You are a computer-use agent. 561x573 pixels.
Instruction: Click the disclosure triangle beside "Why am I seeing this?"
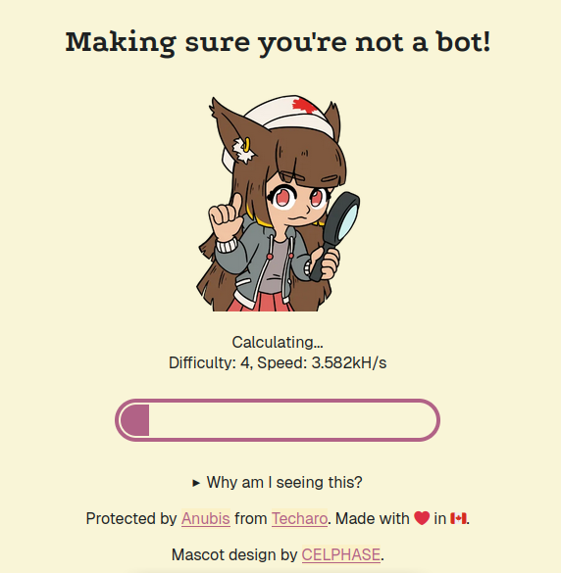(x=196, y=483)
